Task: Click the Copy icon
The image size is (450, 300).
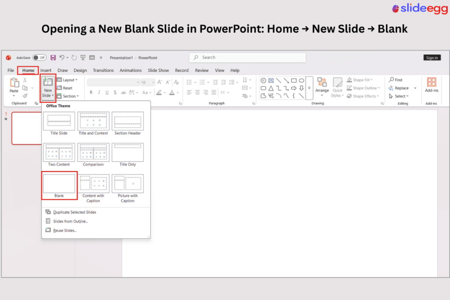Action: click(25, 88)
